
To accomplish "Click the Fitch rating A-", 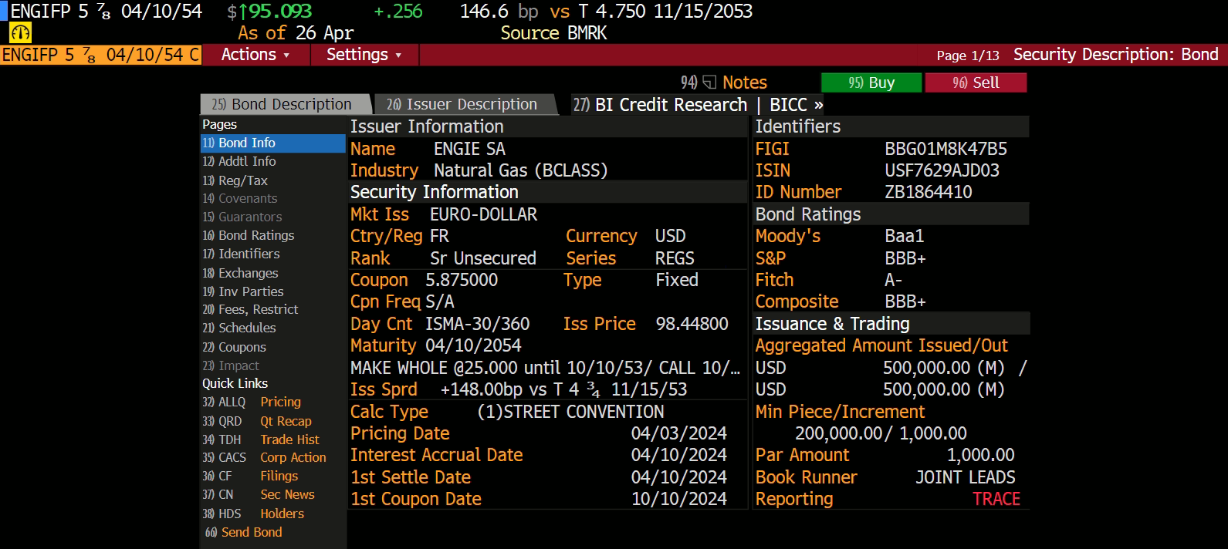I will tap(893, 280).
